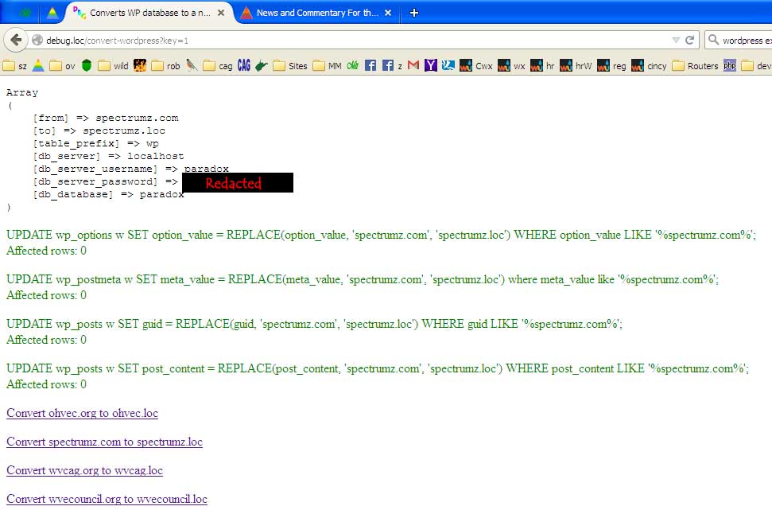
Task: Expand the URL history dropdown arrow
Action: coord(675,40)
